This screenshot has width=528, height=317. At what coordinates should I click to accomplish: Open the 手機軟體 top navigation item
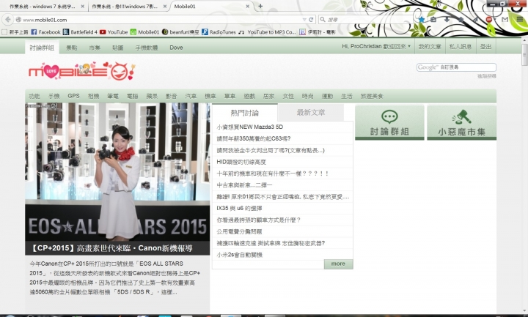click(x=147, y=48)
